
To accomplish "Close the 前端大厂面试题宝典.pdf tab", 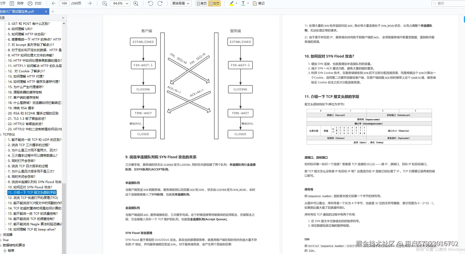I will pos(46,12).
